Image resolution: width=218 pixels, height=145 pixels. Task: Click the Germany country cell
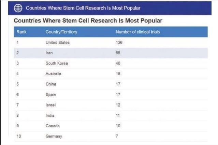click(x=54, y=136)
